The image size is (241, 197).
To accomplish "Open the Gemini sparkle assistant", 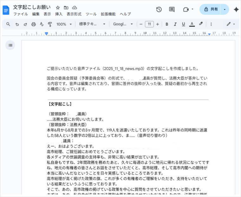I will point(236,10).
